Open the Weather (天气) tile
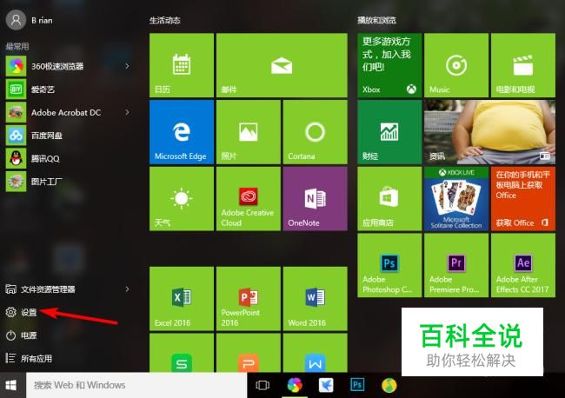The image size is (565, 398). tap(182, 198)
